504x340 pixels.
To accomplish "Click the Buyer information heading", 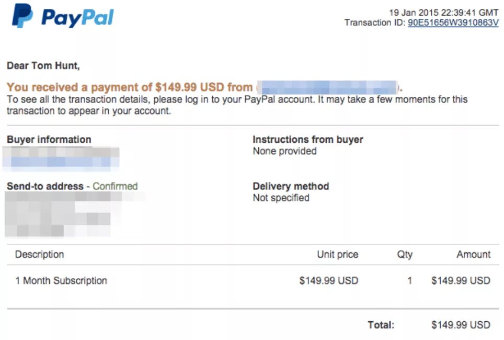I will (49, 140).
